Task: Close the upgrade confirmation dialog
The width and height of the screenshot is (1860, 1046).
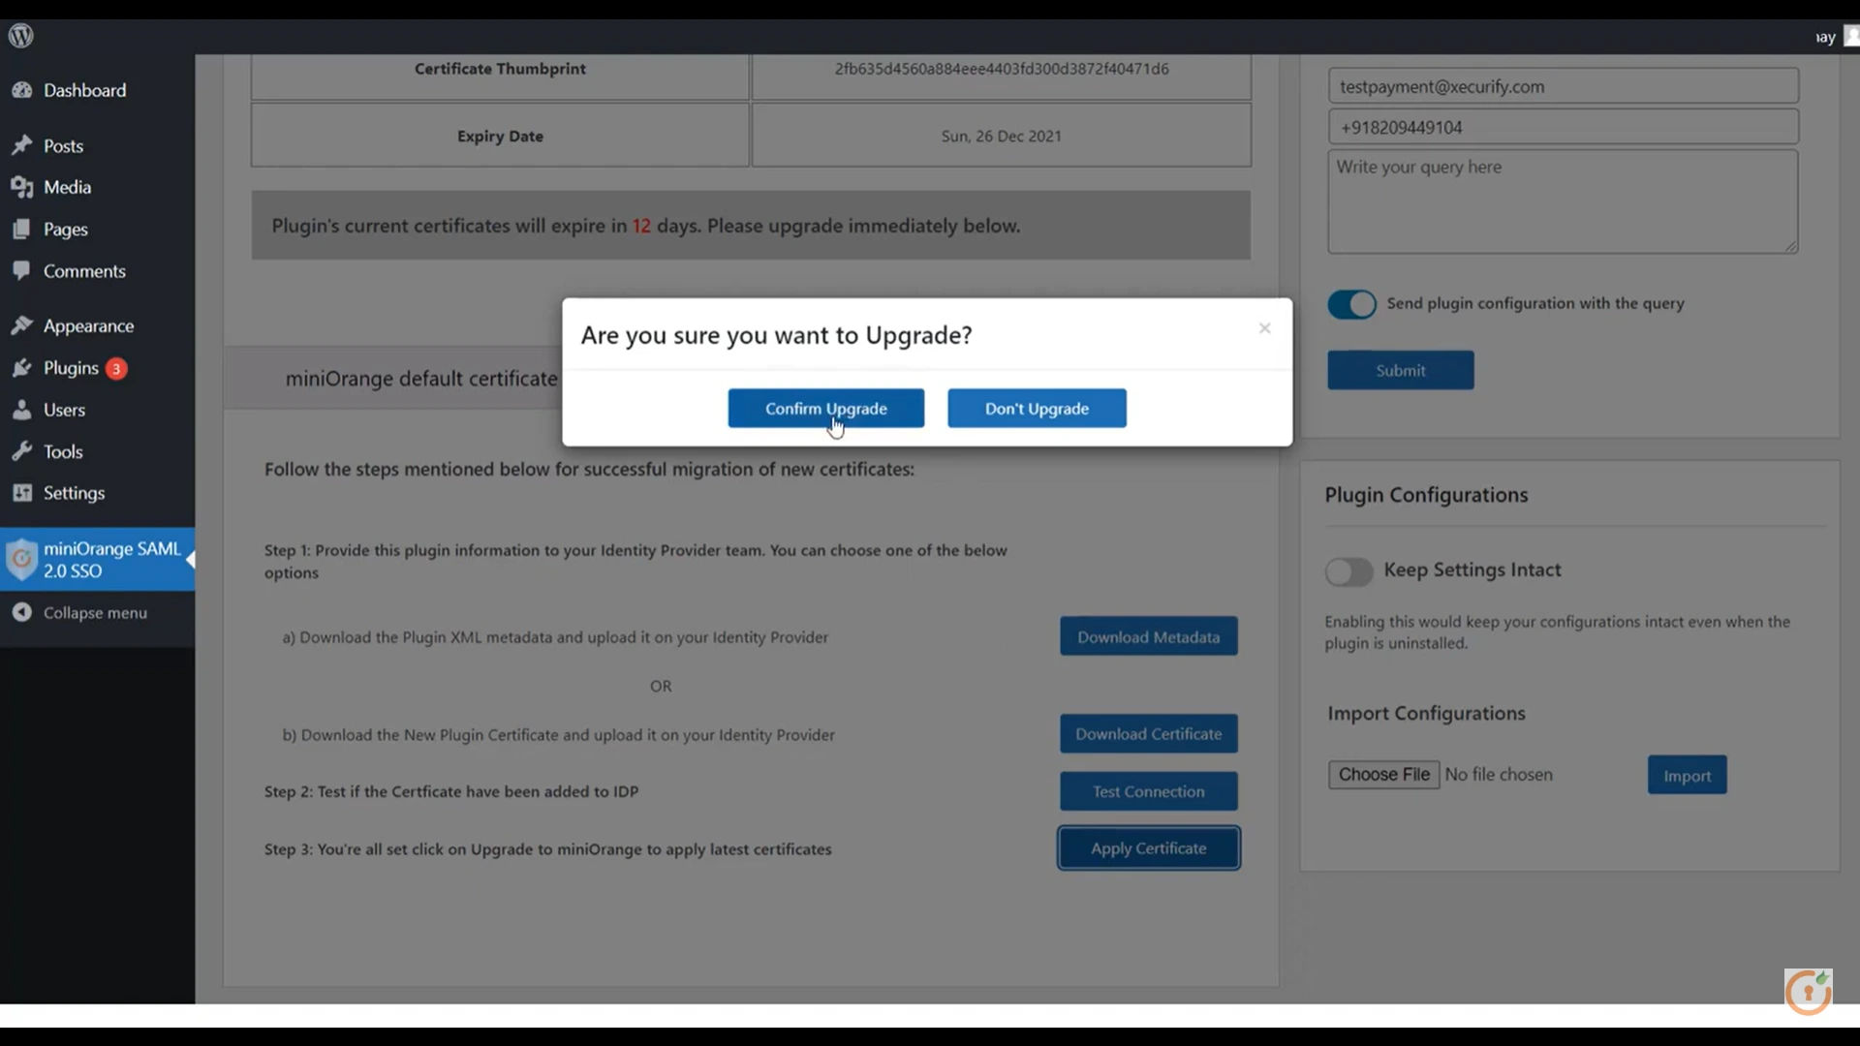Action: click(x=1264, y=328)
